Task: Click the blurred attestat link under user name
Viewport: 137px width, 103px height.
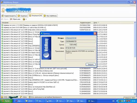Action: pos(19,12)
